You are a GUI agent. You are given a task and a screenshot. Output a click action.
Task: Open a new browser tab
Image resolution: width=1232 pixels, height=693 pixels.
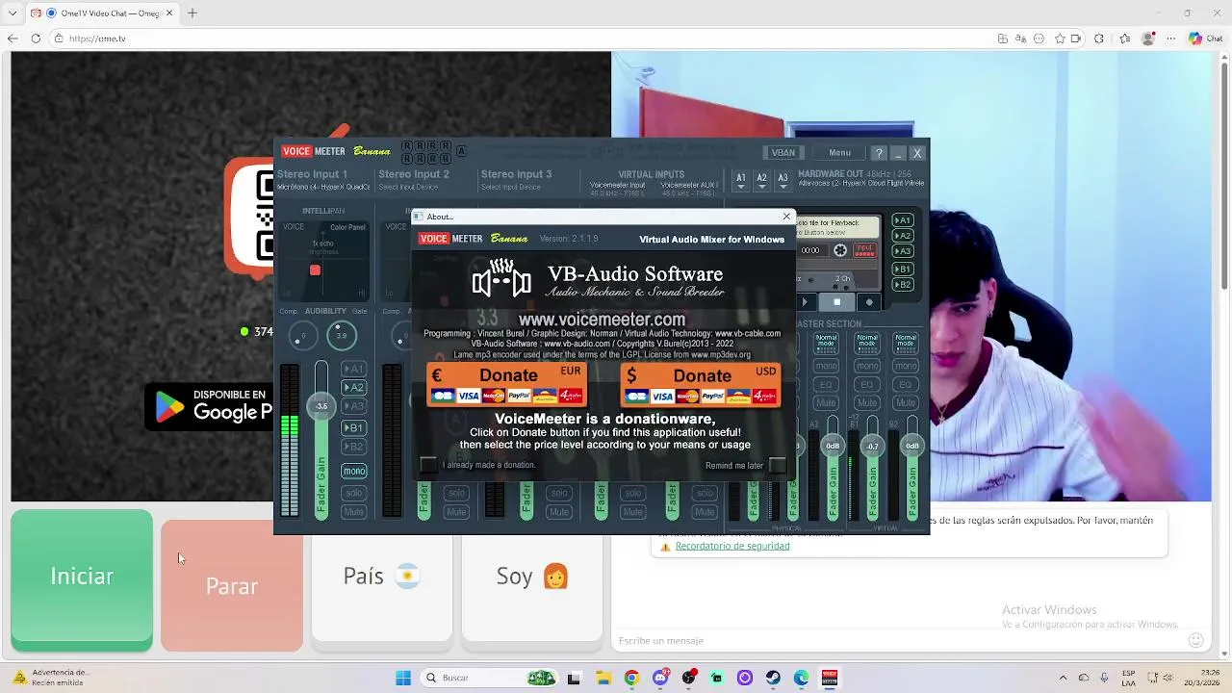[192, 13]
